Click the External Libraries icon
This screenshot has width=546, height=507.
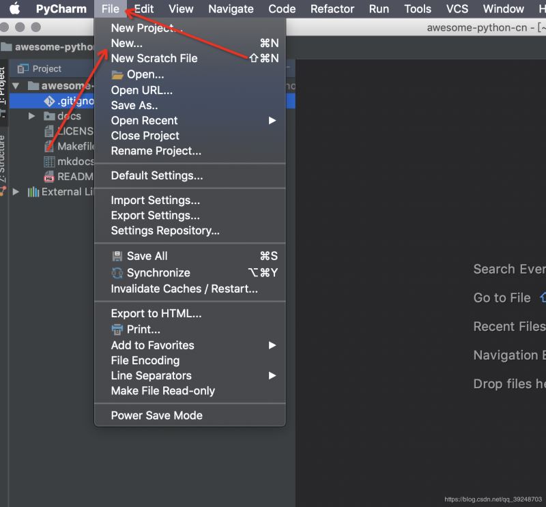(x=33, y=192)
